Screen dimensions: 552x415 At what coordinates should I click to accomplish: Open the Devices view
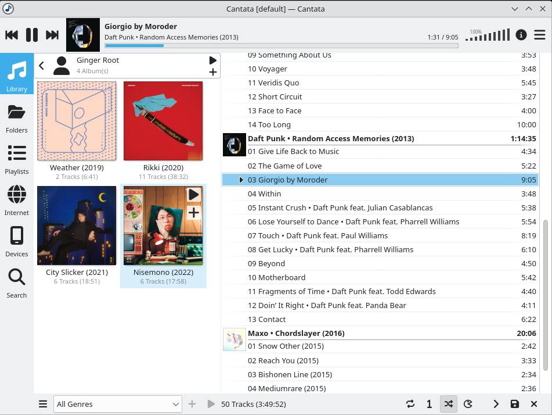(x=17, y=243)
